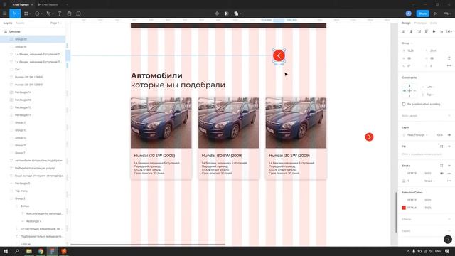The width and height of the screenshot is (455, 256).
Task: Expand Export section with plus
Action: 449,230
